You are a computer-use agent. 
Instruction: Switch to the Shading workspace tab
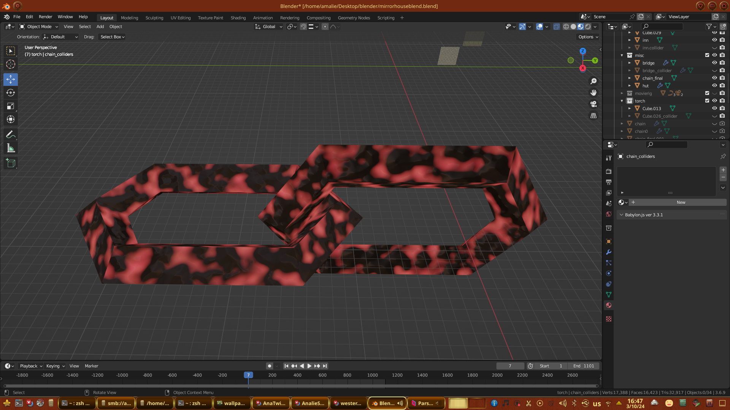click(238, 18)
